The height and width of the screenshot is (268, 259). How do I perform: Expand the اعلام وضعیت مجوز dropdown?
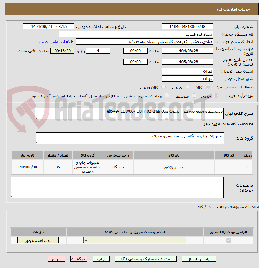136,241
